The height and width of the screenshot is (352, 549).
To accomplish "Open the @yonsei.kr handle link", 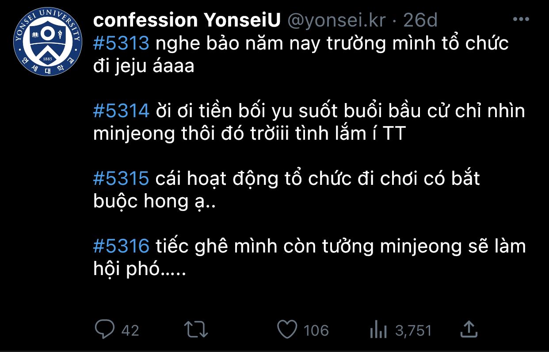I will [x=337, y=20].
